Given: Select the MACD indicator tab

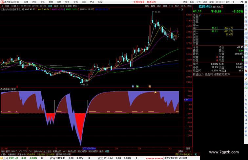Looking at the screenshot, I should [14, 151].
